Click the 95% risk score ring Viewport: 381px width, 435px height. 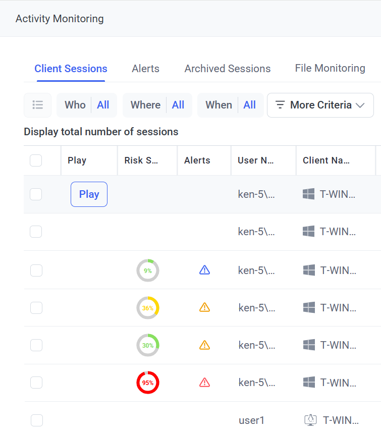click(x=148, y=383)
